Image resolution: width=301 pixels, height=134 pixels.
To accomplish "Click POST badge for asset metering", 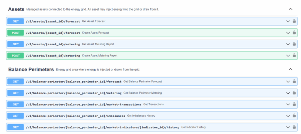I will pos(16,56).
